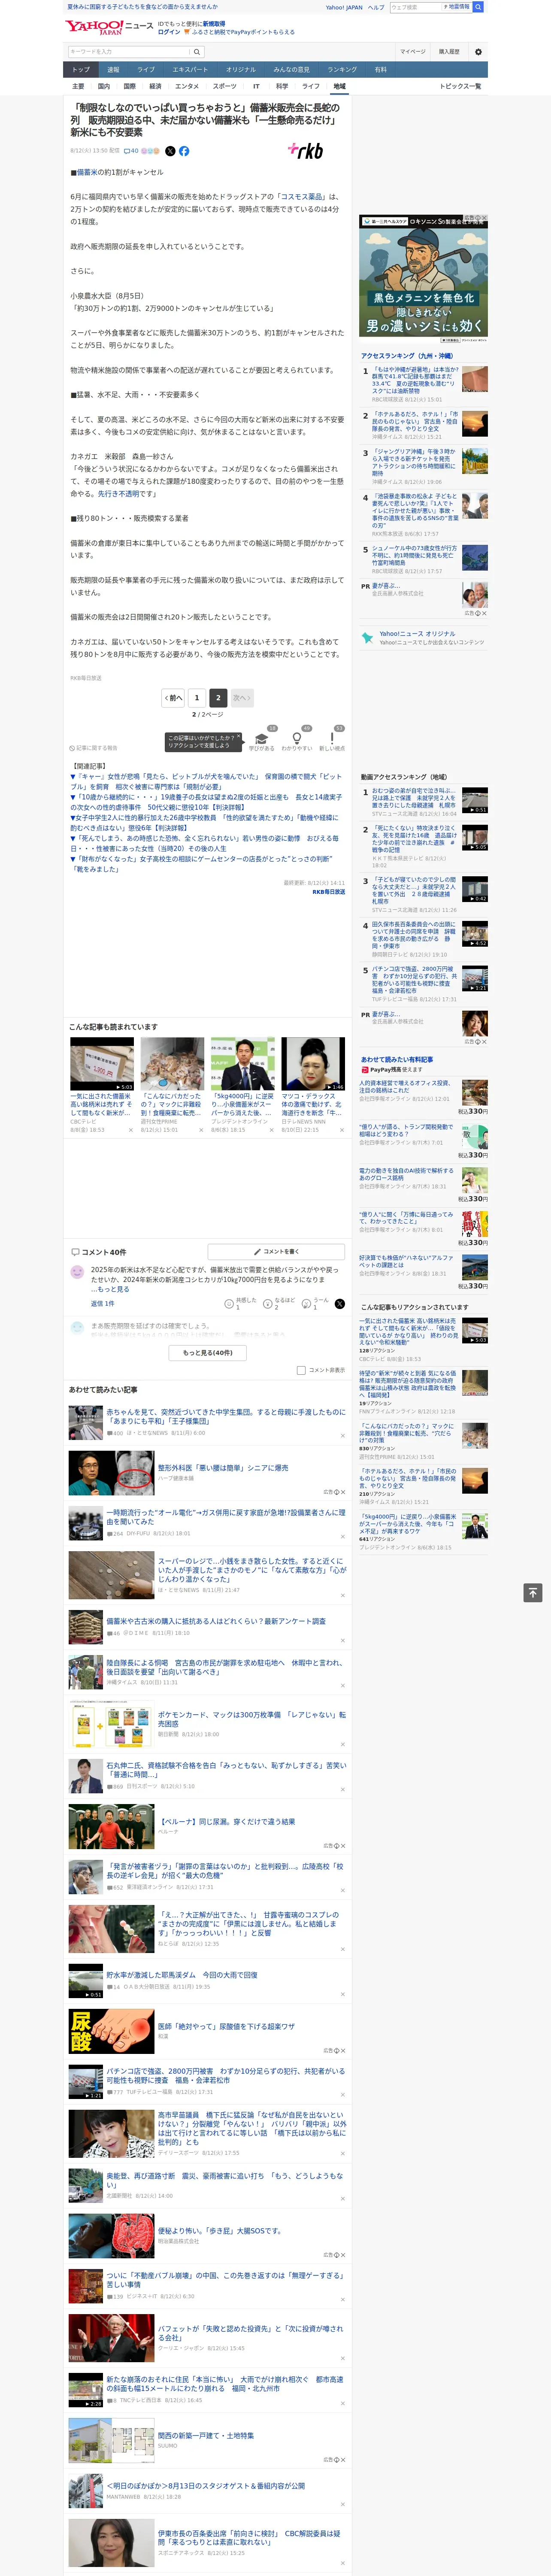551x2576 pixels.
Task: Open トップ navigation tab
Action: pyautogui.click(x=81, y=70)
